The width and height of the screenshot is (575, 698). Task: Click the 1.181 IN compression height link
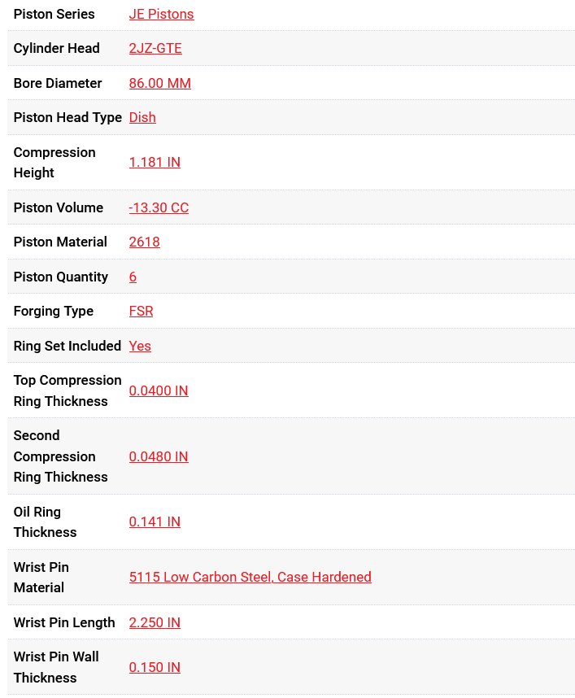[x=155, y=162]
